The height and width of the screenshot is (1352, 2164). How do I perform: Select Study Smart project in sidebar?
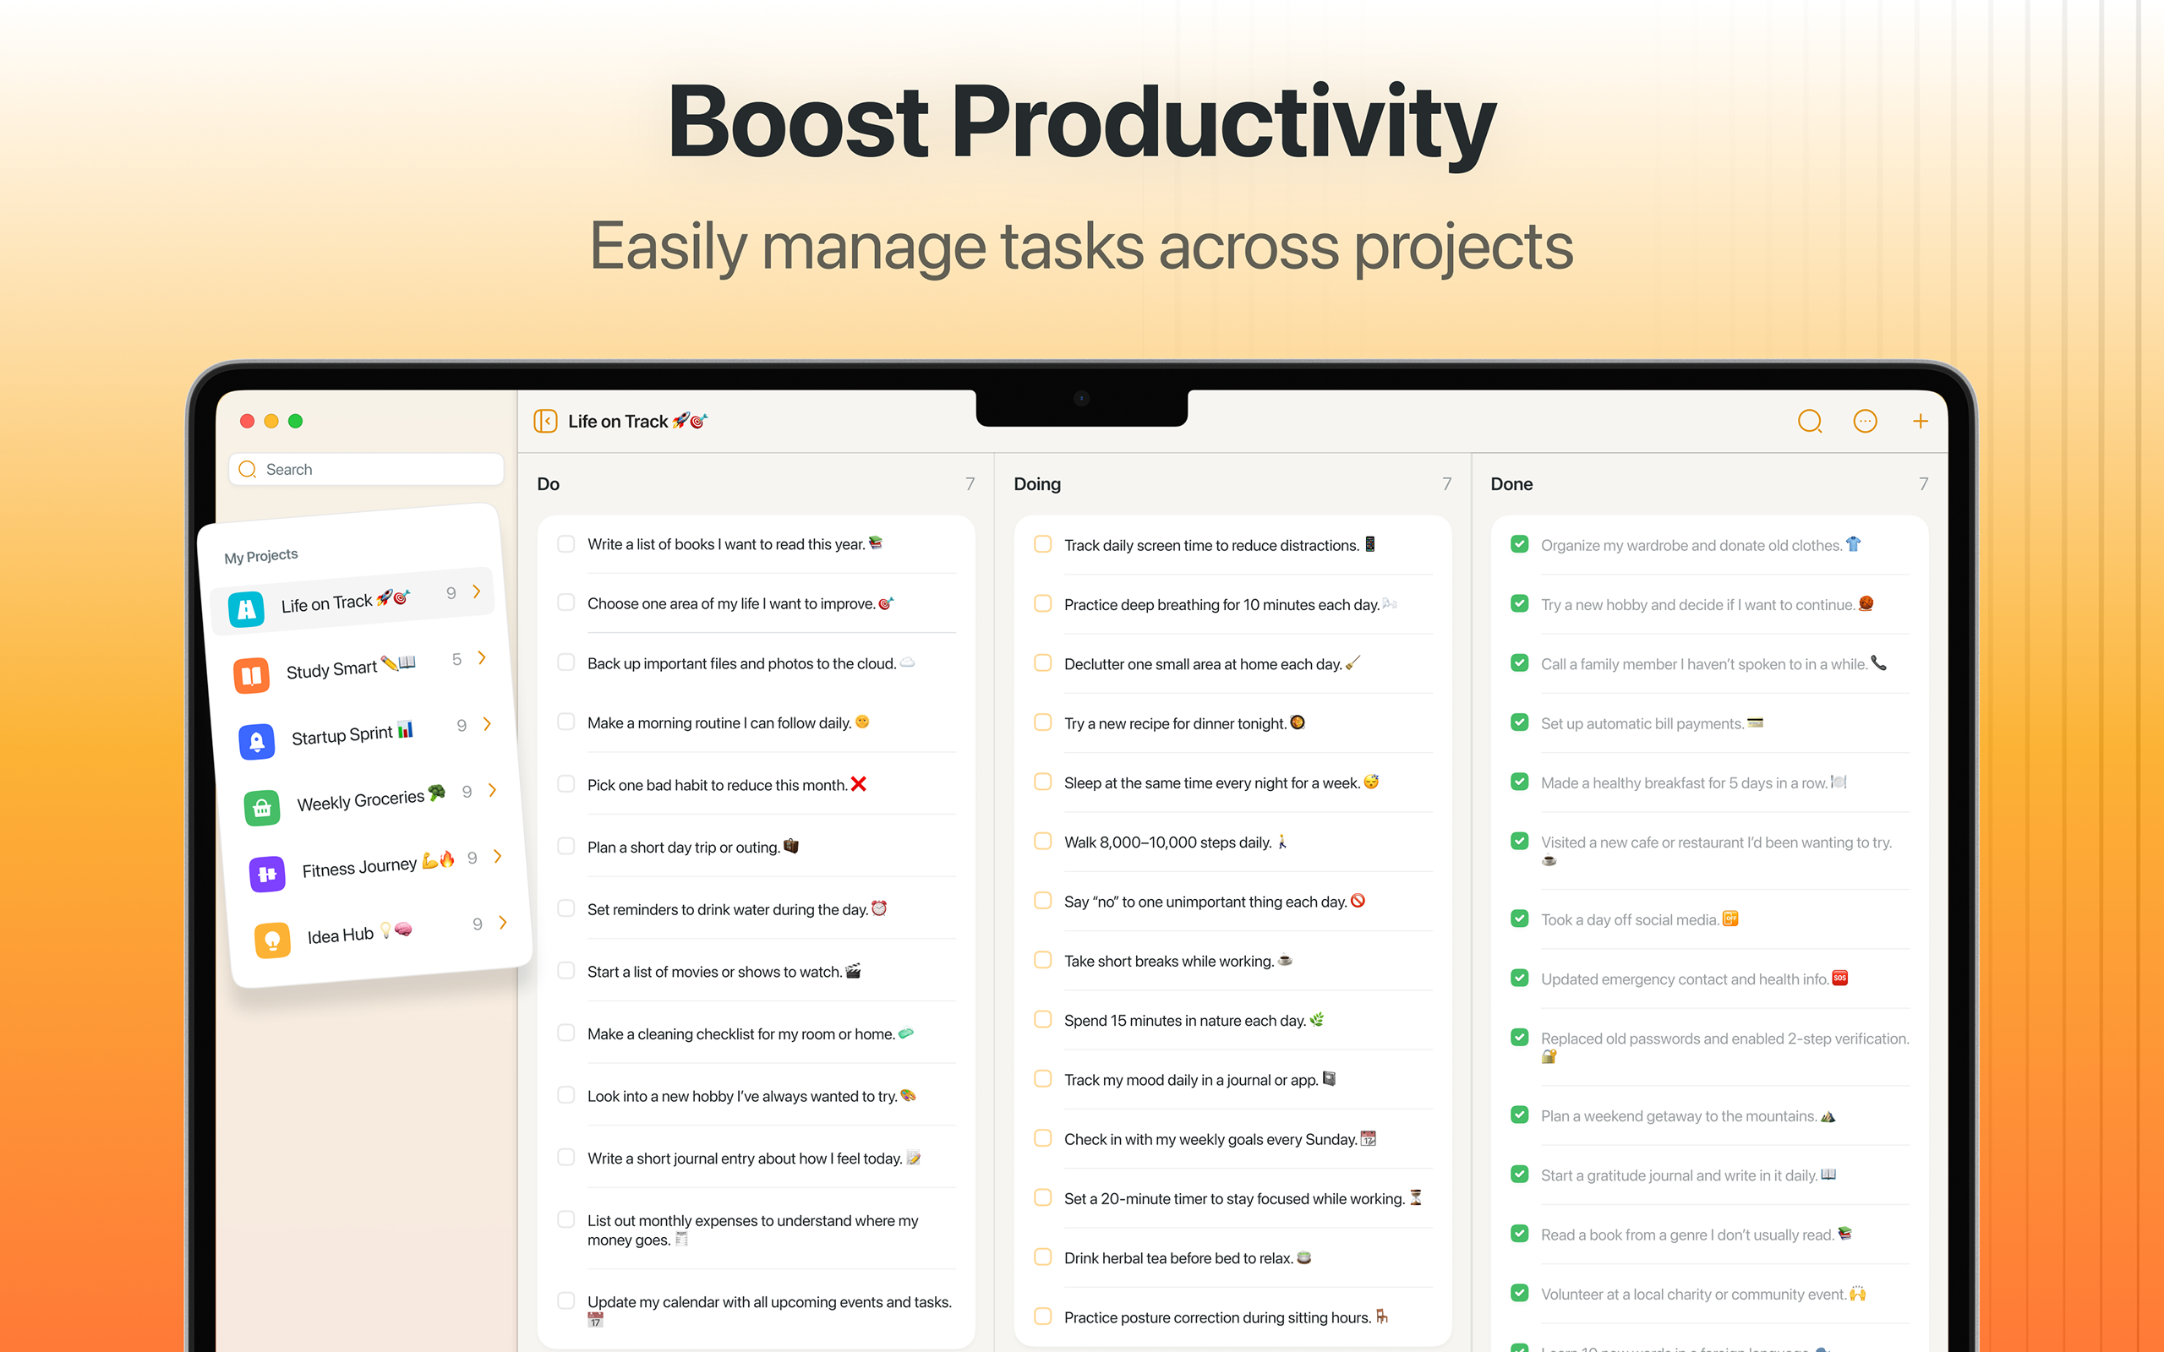point(358,666)
